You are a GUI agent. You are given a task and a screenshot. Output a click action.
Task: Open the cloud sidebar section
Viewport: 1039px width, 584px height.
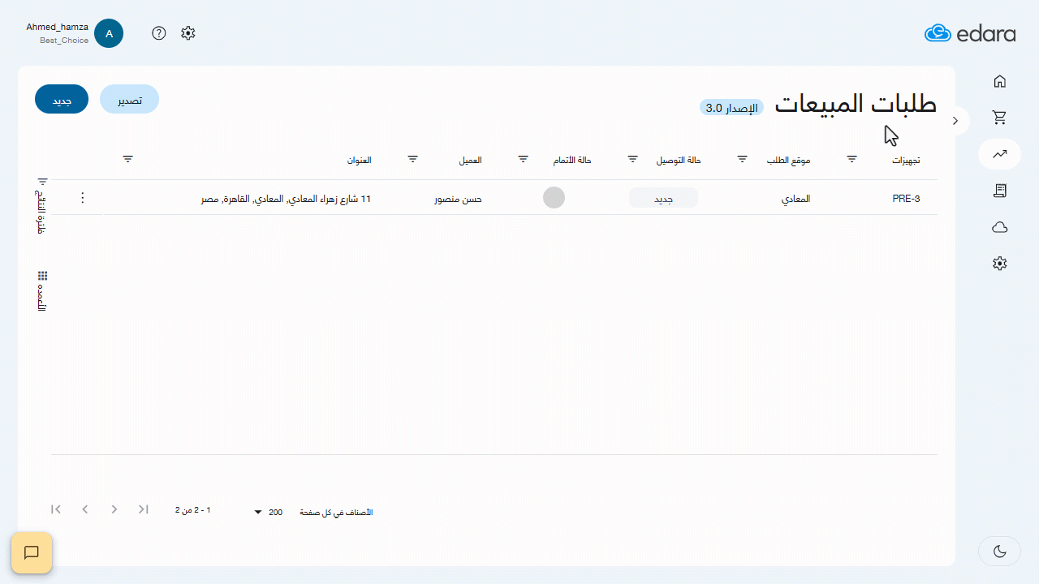click(1000, 227)
